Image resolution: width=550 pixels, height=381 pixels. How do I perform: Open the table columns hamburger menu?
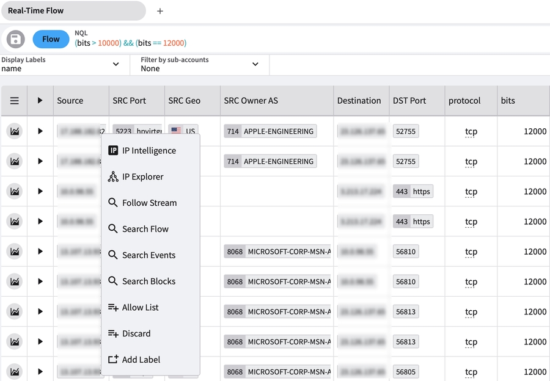click(x=14, y=101)
